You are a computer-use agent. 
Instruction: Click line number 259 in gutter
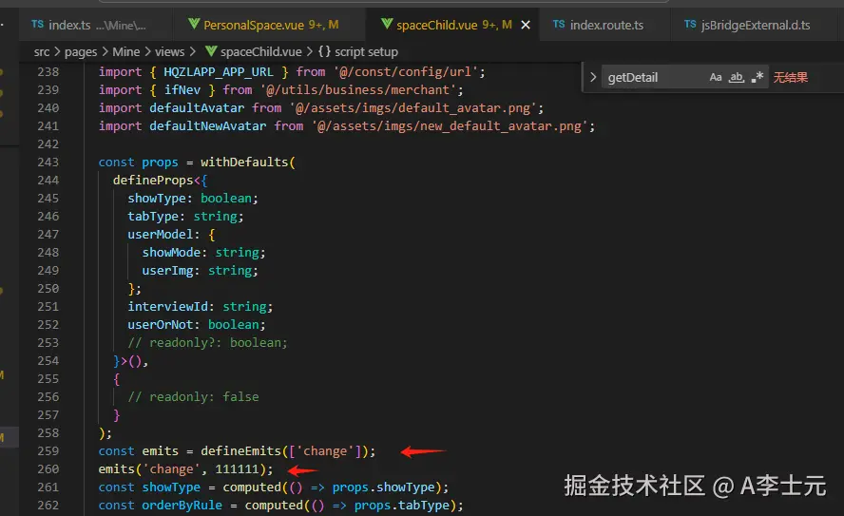(x=48, y=450)
